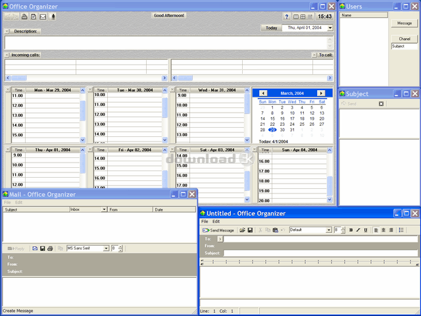Screen dimensions: 421x316
Task: Click the Send Message button in Untitled window
Action: 218,230
